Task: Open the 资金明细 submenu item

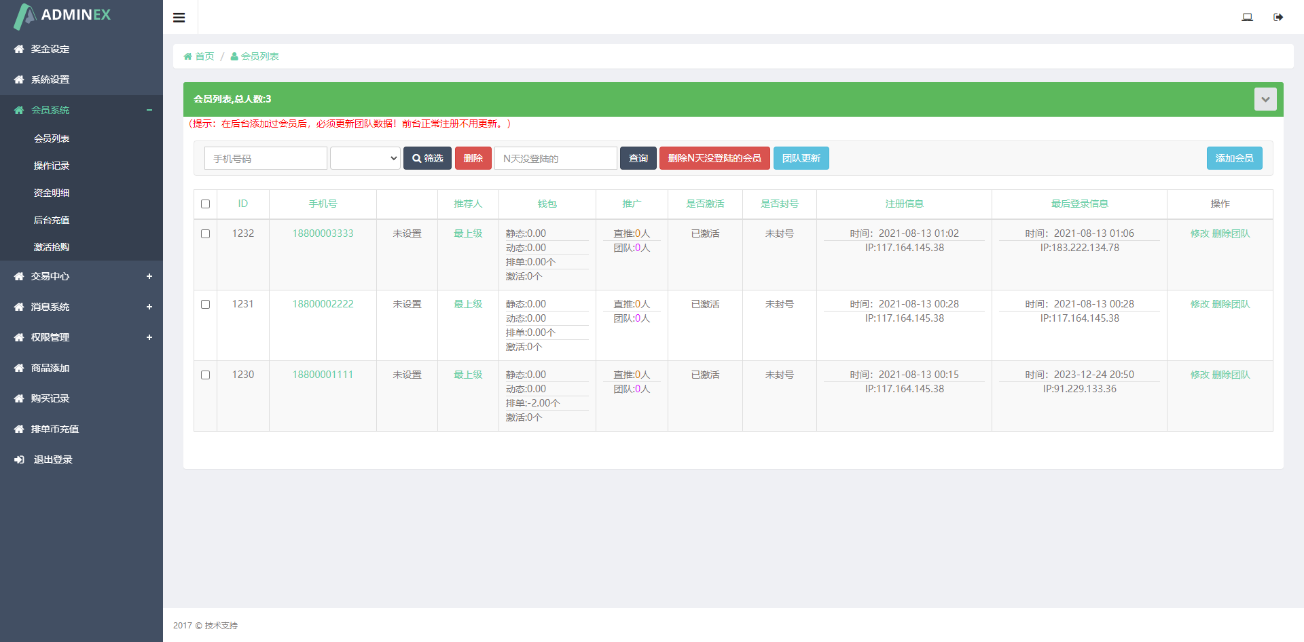Action: click(52, 193)
